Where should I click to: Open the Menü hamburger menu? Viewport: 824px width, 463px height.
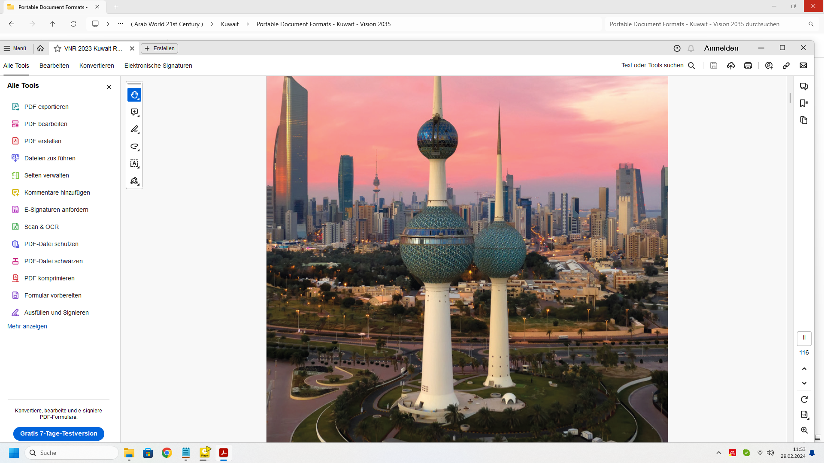pyautogui.click(x=15, y=48)
